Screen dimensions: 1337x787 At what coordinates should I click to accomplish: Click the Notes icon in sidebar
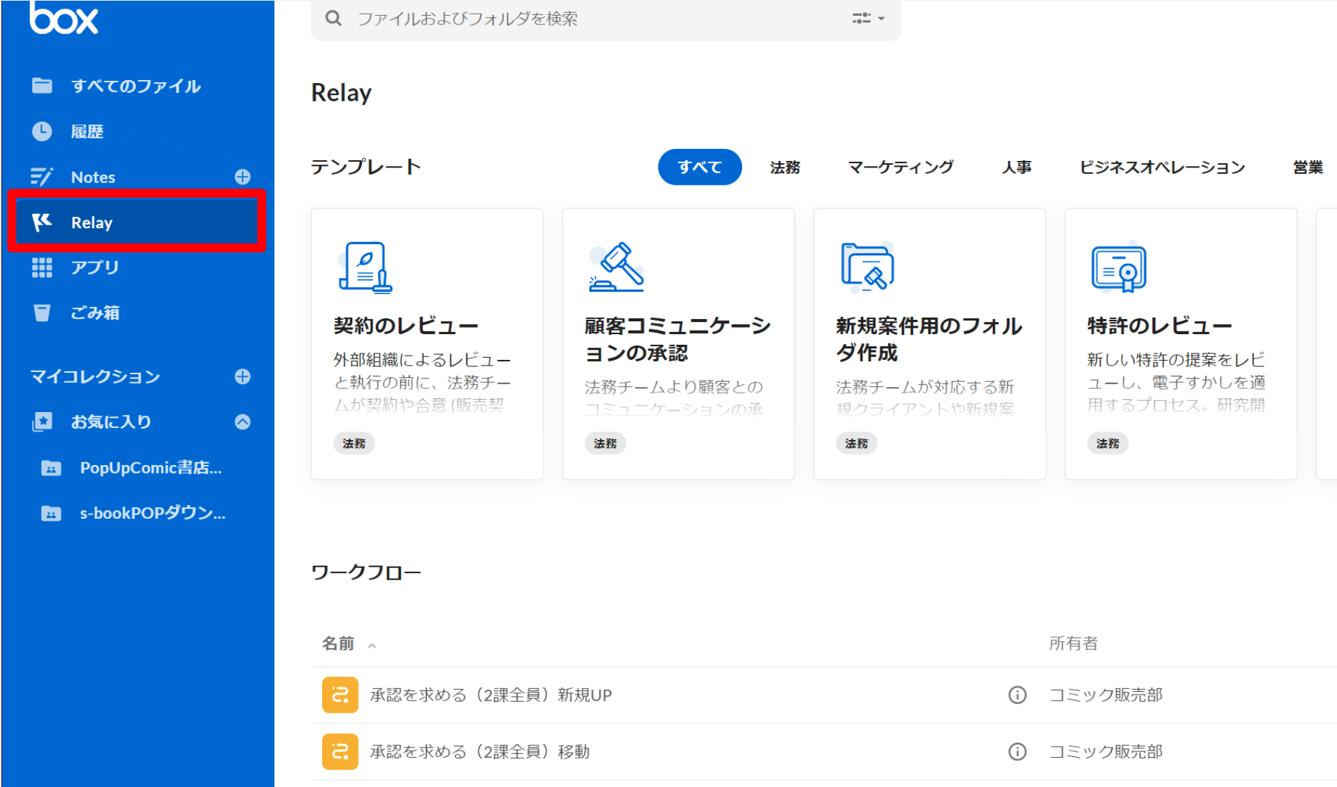(x=42, y=177)
